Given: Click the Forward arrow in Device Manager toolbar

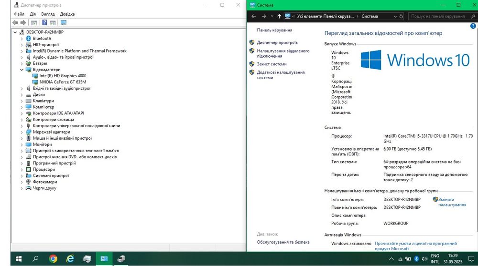Looking at the screenshot, I should coord(23,23).
